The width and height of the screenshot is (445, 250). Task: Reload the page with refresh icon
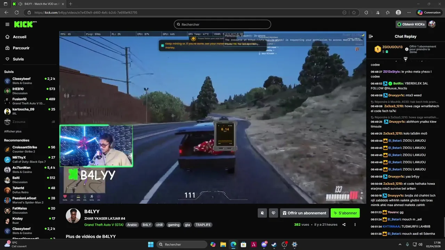click(16, 12)
